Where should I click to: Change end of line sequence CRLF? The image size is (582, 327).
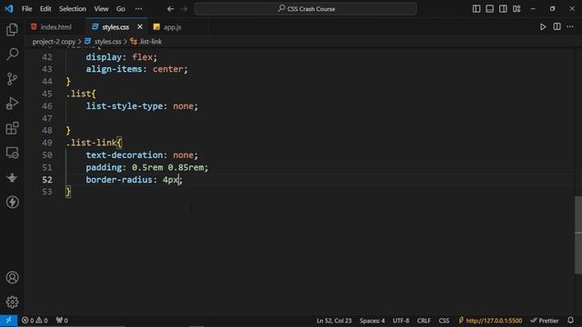tap(424, 321)
